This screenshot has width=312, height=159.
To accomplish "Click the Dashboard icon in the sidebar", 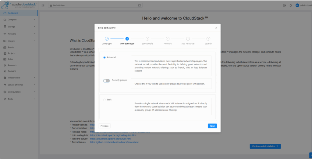I will (5, 13).
